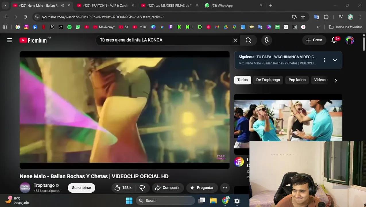The image size is (366, 207).
Task: Dislike the Nene Malo video
Action: point(142,188)
